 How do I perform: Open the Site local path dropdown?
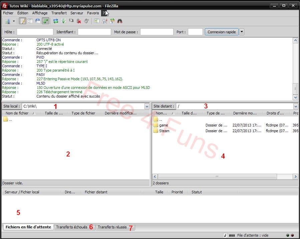(x=147, y=106)
